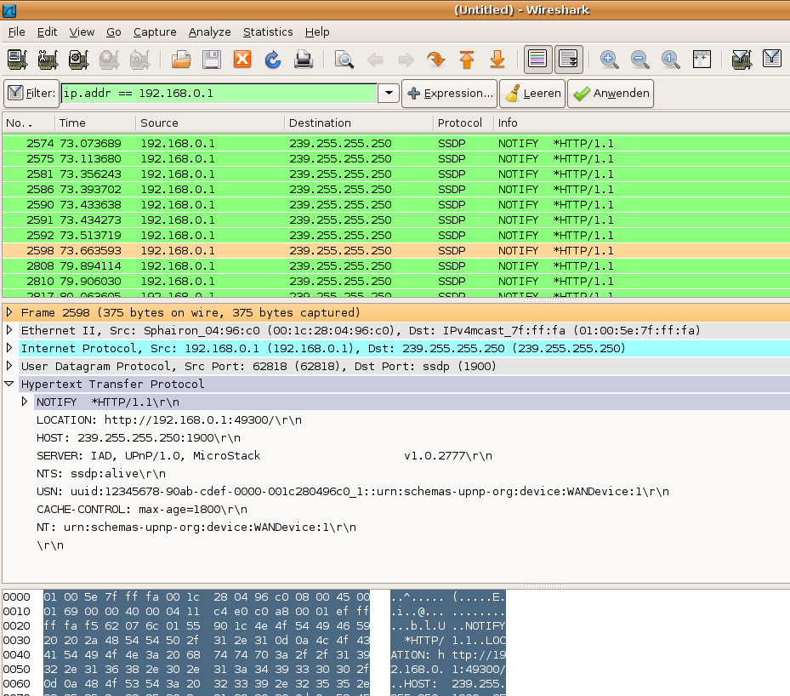Jump to last packet down arrow
Viewport: 790px width, 696px height.
point(497,60)
